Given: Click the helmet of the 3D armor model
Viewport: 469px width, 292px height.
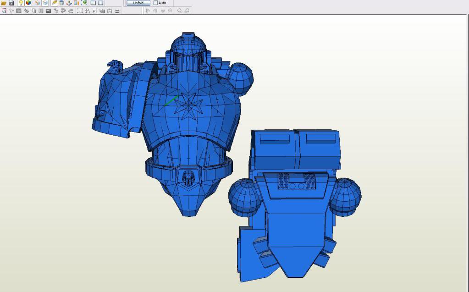Looking at the screenshot, I should [188, 51].
